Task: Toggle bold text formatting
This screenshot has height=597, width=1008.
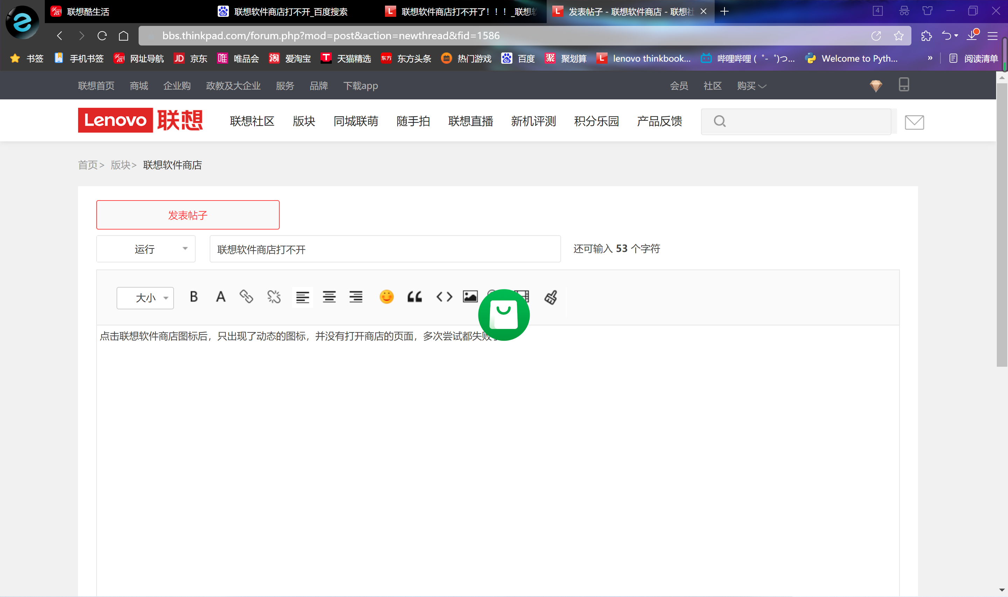Action: point(194,297)
